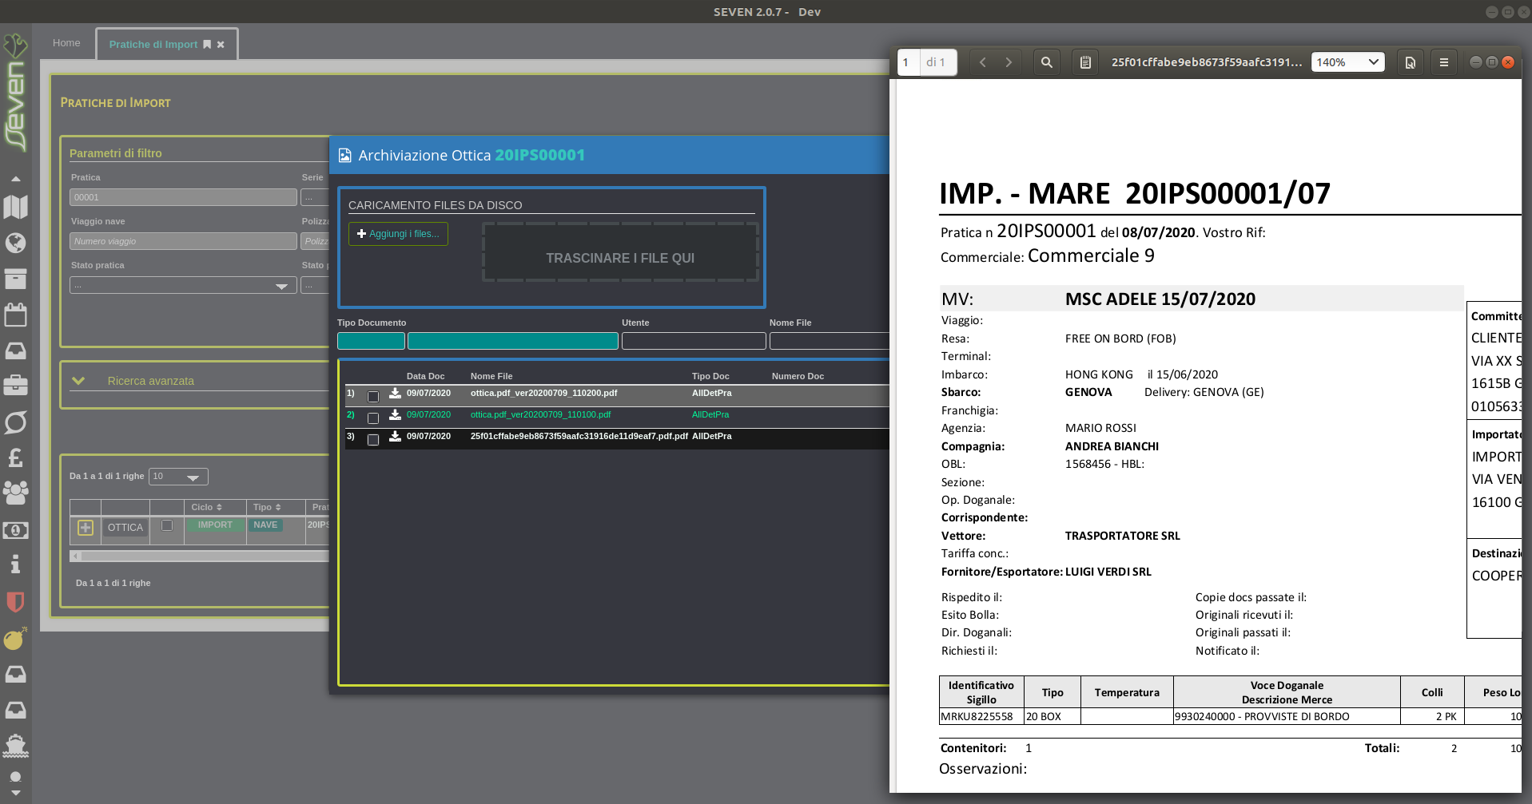Image resolution: width=1532 pixels, height=804 pixels.
Task: Open the pound currency icon in sidebar
Action: 15,457
